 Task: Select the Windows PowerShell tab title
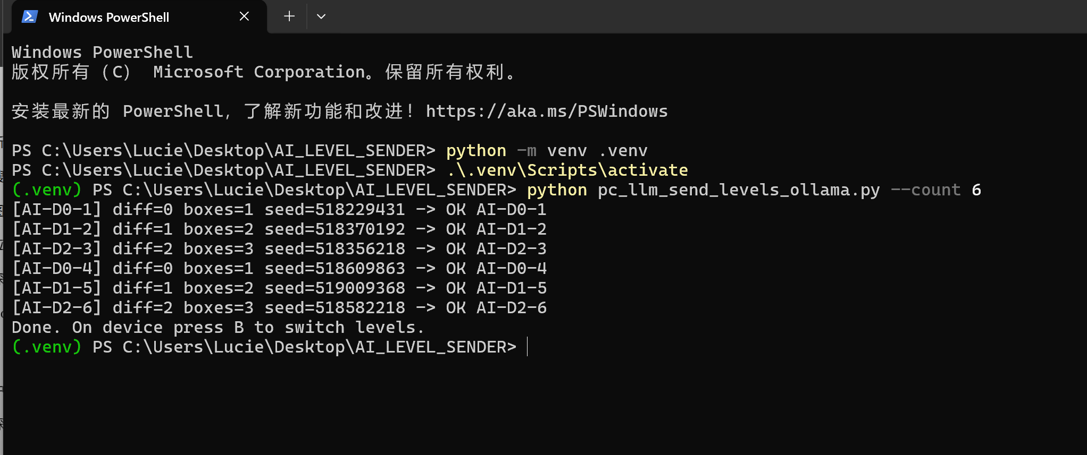pyautogui.click(x=108, y=18)
